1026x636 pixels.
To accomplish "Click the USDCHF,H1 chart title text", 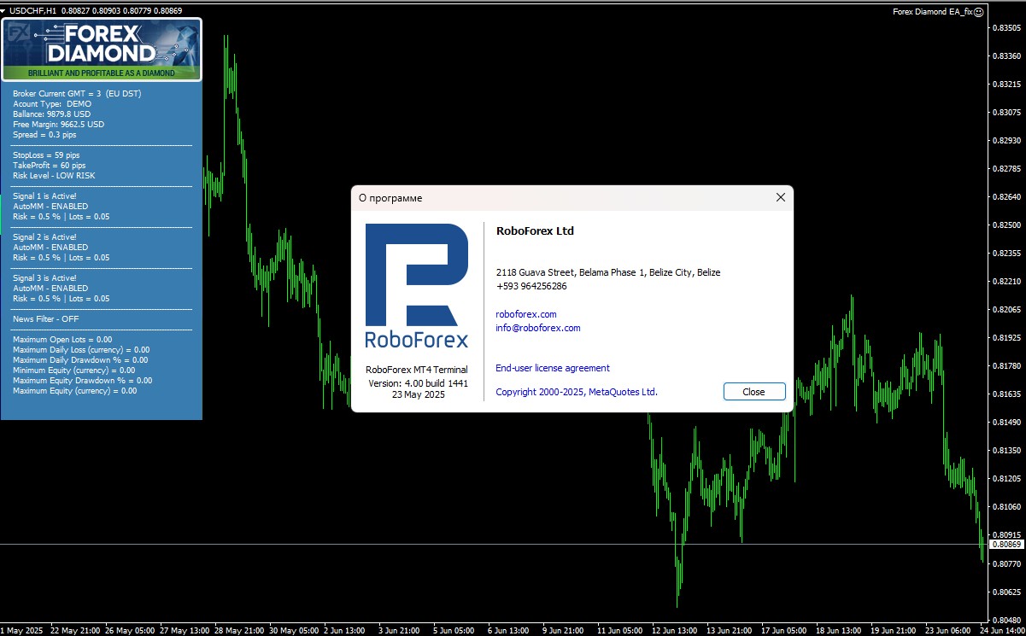I will click(x=35, y=10).
